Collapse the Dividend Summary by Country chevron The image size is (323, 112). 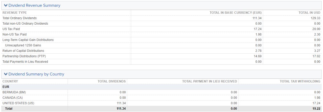tap(6, 74)
